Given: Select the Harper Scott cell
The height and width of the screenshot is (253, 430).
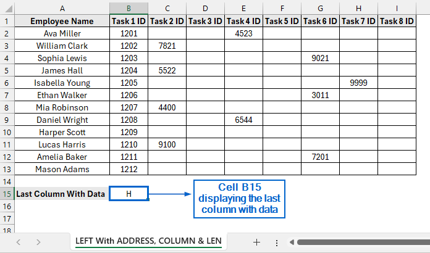Looking at the screenshot, I should pos(62,132).
